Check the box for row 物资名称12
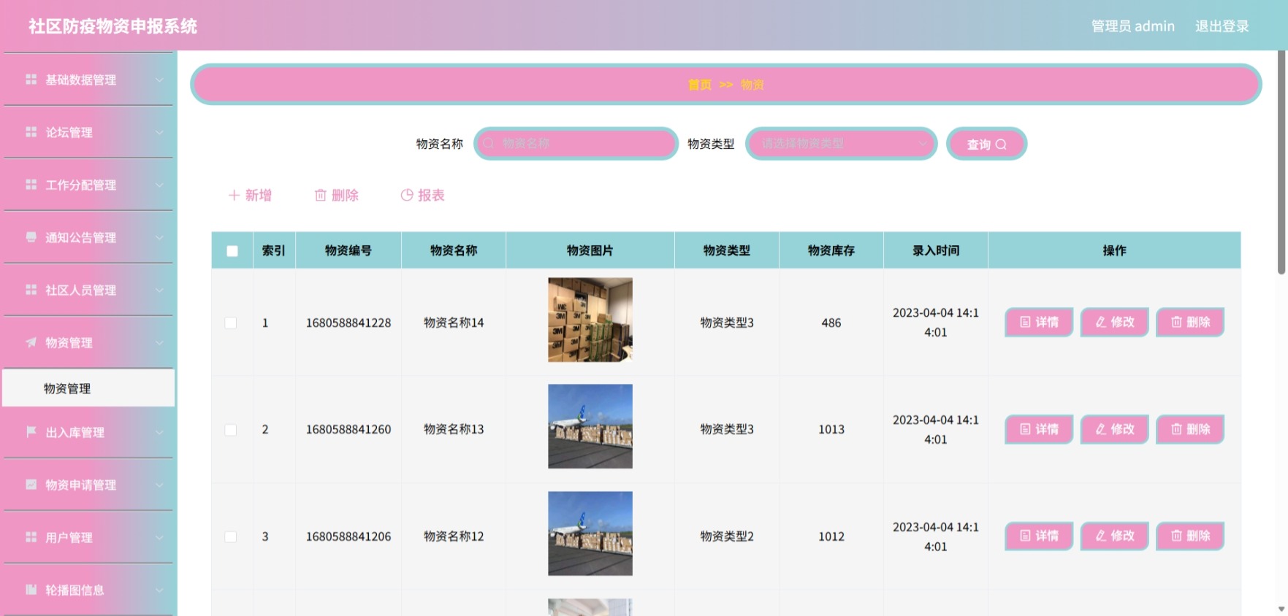 231,536
